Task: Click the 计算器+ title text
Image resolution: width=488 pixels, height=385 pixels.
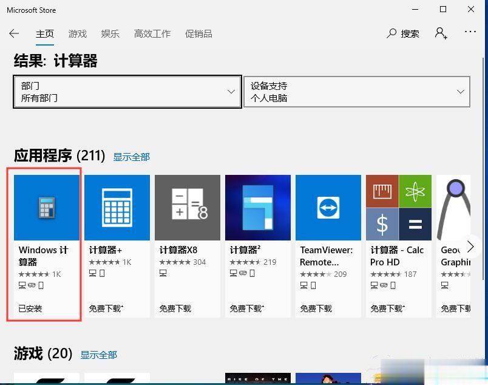Action: [x=106, y=250]
